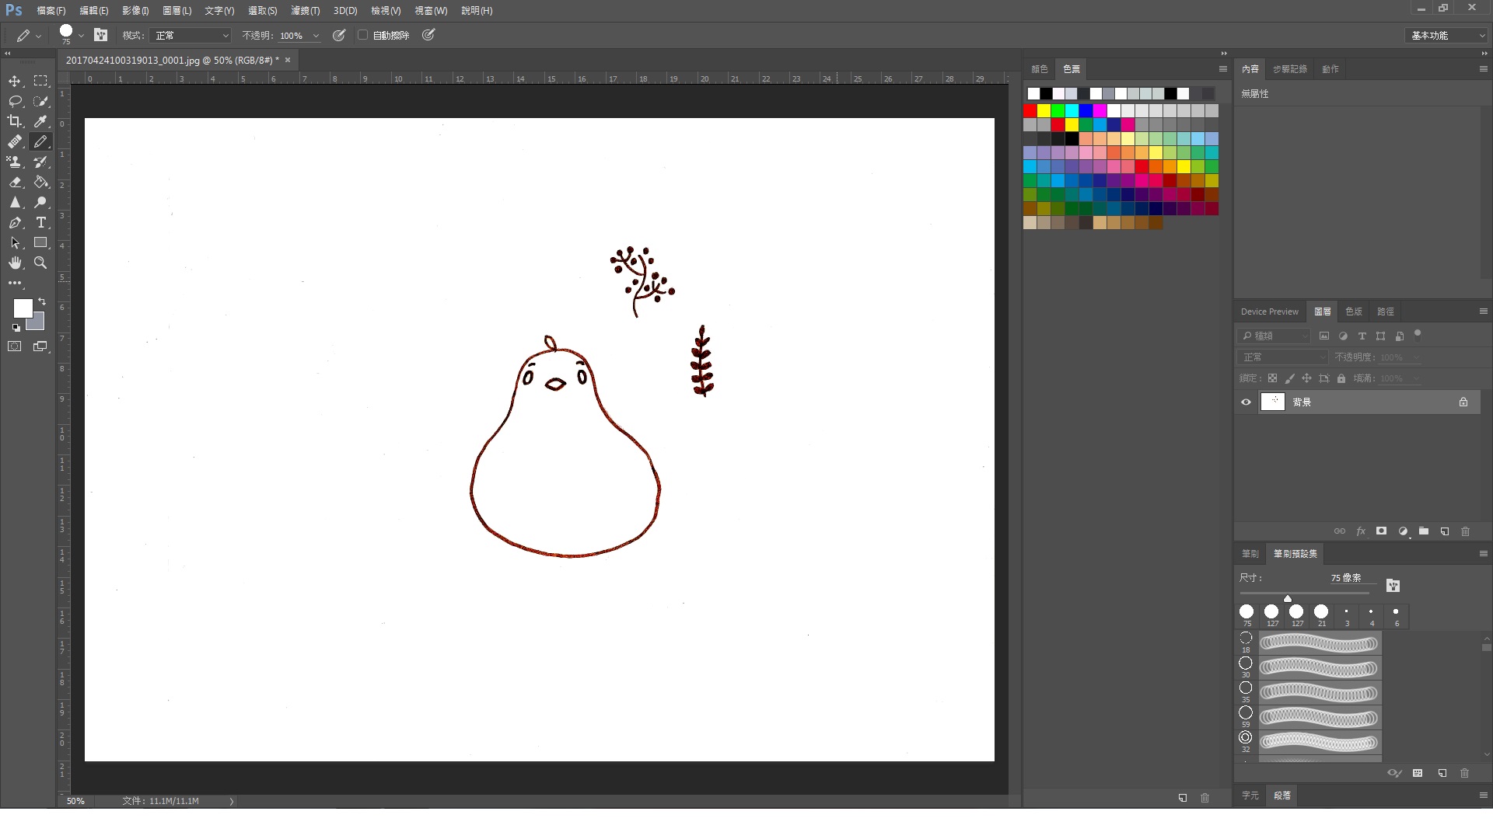The height and width of the screenshot is (839, 1493).
Task: Select the Horizontal Type tool
Action: (40, 222)
